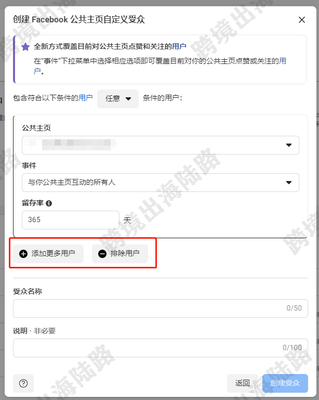This screenshot has height=400, width=319.
Task: Click the 公共主页 dropdown arrow
Action: (x=289, y=145)
